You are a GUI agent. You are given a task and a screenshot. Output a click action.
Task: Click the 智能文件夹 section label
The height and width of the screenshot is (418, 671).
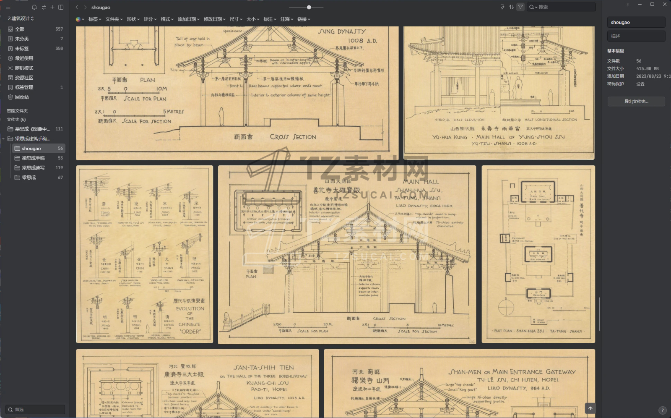[x=17, y=111]
